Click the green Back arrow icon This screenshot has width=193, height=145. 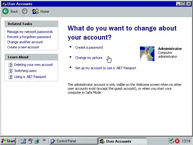click(5, 11)
